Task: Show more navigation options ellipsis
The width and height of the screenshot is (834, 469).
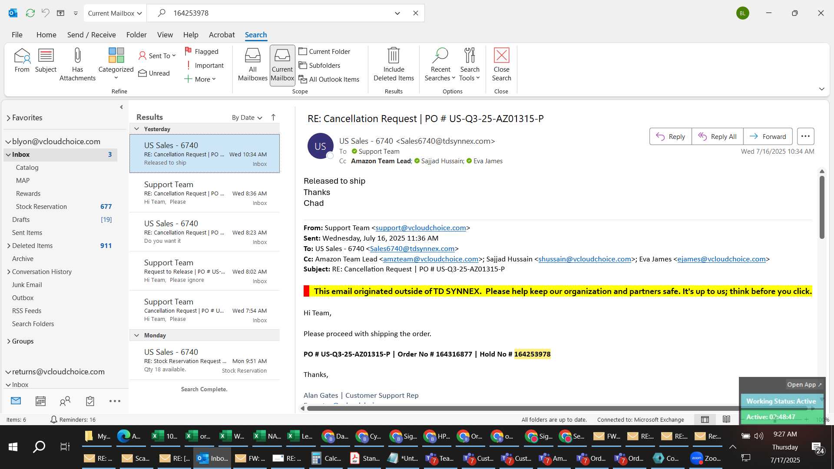Action: click(x=115, y=401)
